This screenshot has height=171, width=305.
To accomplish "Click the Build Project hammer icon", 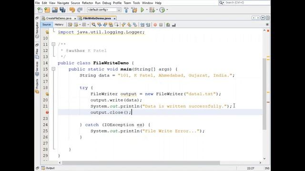I will tap(126, 9).
